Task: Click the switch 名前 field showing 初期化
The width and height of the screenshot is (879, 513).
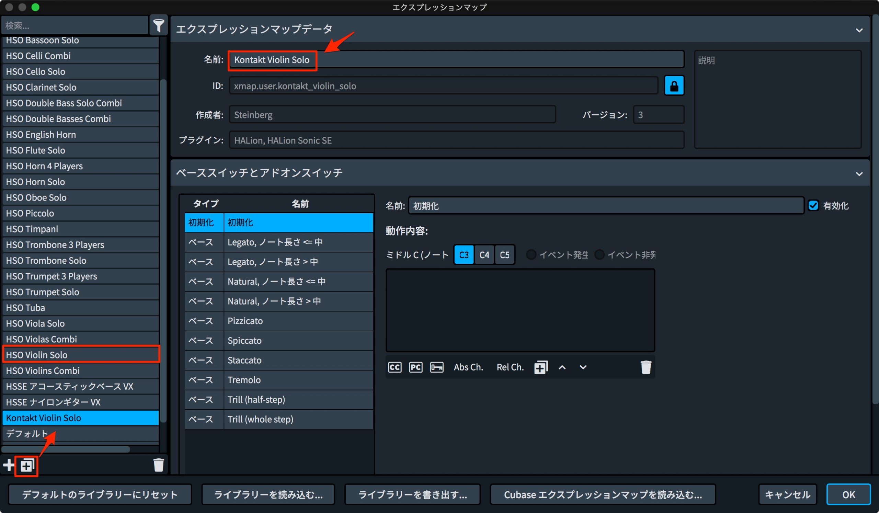Action: coord(606,206)
